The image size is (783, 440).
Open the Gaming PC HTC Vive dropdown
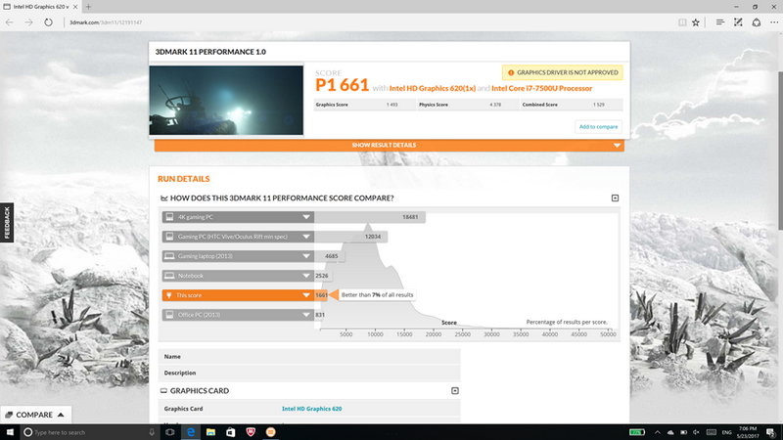tap(306, 237)
